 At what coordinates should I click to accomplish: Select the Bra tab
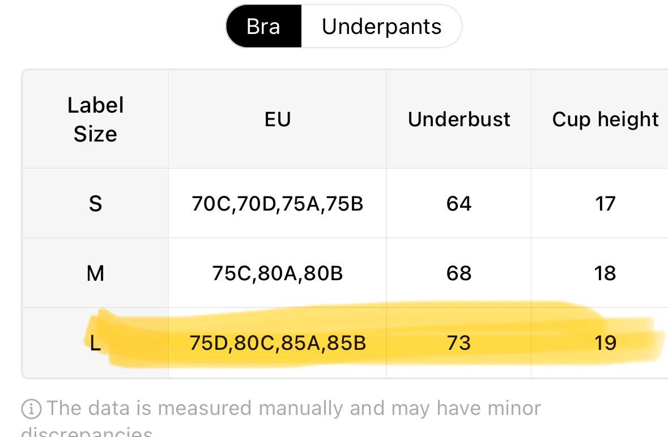(x=263, y=27)
